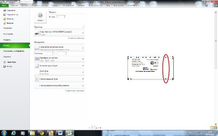Expand the portrait orientation dropdown
This screenshot has width=218, height=136.
pos(59,66)
